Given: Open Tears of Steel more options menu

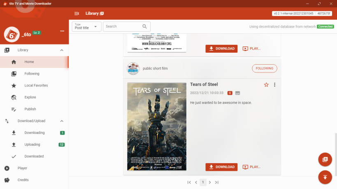Looking at the screenshot, I should [275, 85].
